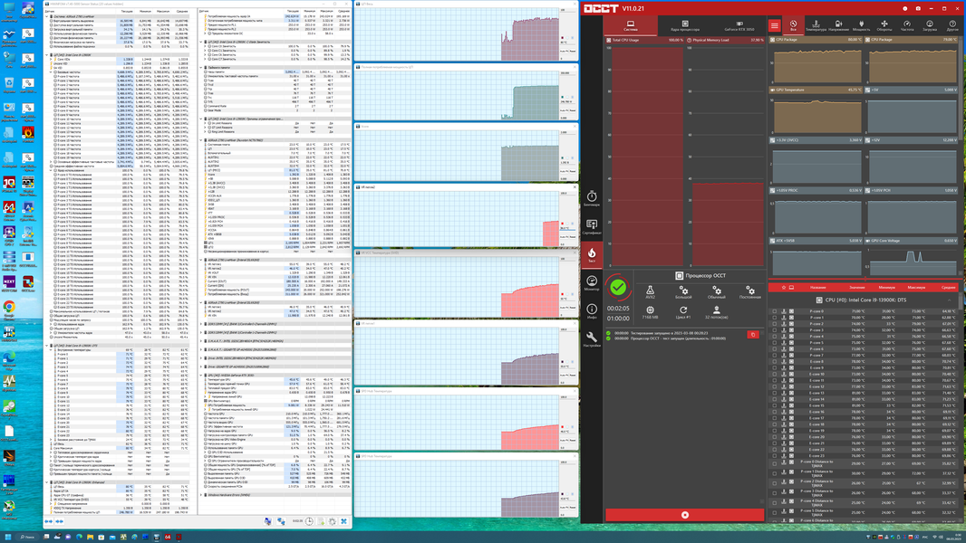Image resolution: width=966 pixels, height=543 pixels.
Task: Open HWiNFO sensor settings gear icon
Action: pos(332,521)
